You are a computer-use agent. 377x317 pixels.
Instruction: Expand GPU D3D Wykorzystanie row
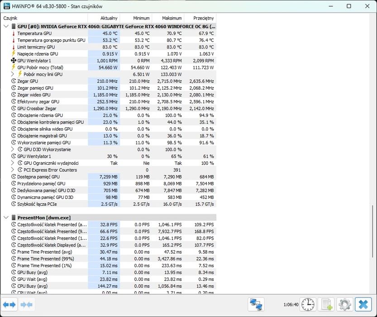pyautogui.click(x=13, y=149)
